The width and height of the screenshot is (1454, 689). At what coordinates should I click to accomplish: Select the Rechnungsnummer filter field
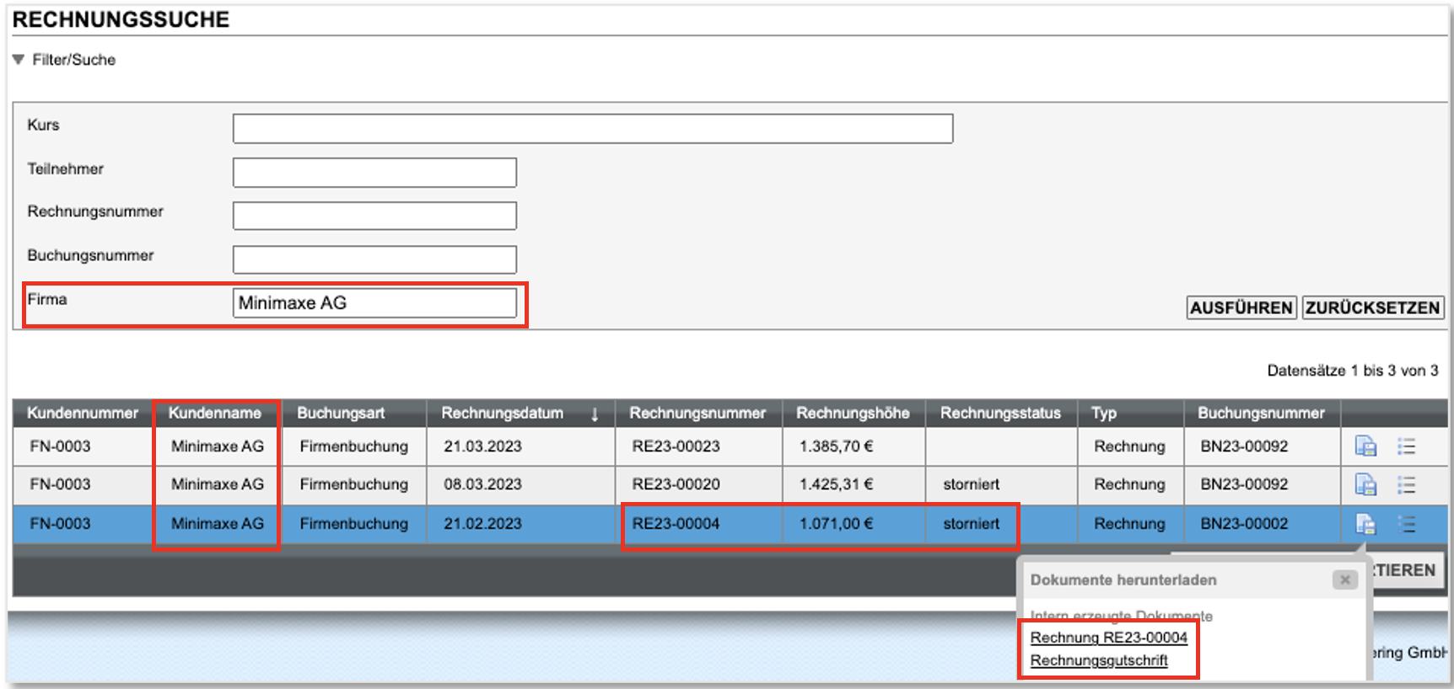coord(374,216)
